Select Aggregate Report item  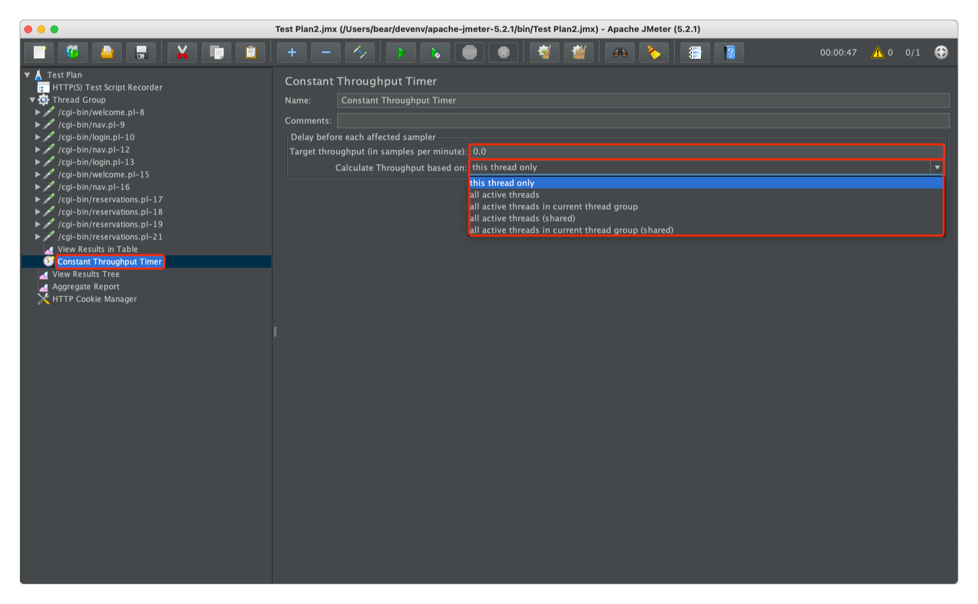pyautogui.click(x=86, y=286)
